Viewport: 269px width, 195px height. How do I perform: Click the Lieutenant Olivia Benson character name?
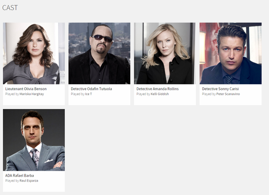pos(26,89)
